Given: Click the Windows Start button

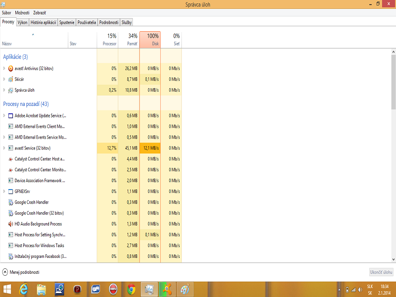Looking at the screenshot, I should tap(7, 289).
